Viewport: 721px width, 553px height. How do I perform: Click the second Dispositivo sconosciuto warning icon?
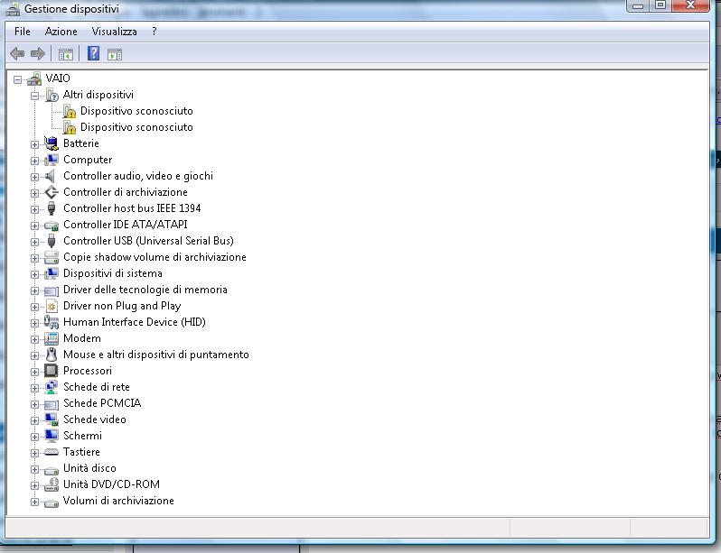(x=70, y=127)
